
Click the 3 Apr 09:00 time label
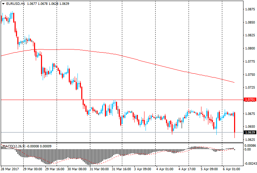coord(143,169)
